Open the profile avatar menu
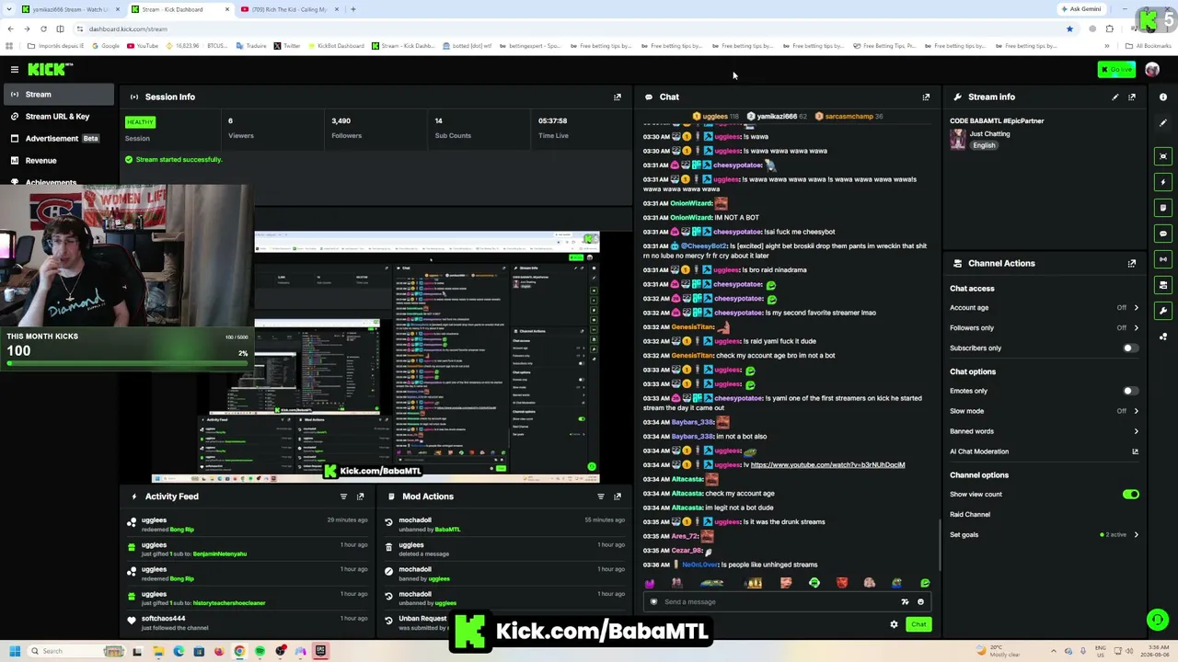The image size is (1178, 662). pos(1152,69)
